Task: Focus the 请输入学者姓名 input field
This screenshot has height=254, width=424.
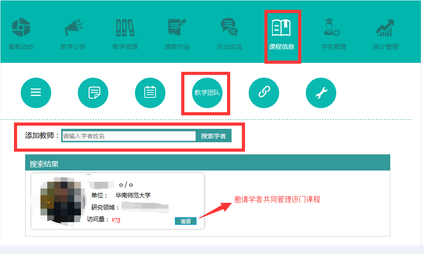Action: pyautogui.click(x=129, y=136)
